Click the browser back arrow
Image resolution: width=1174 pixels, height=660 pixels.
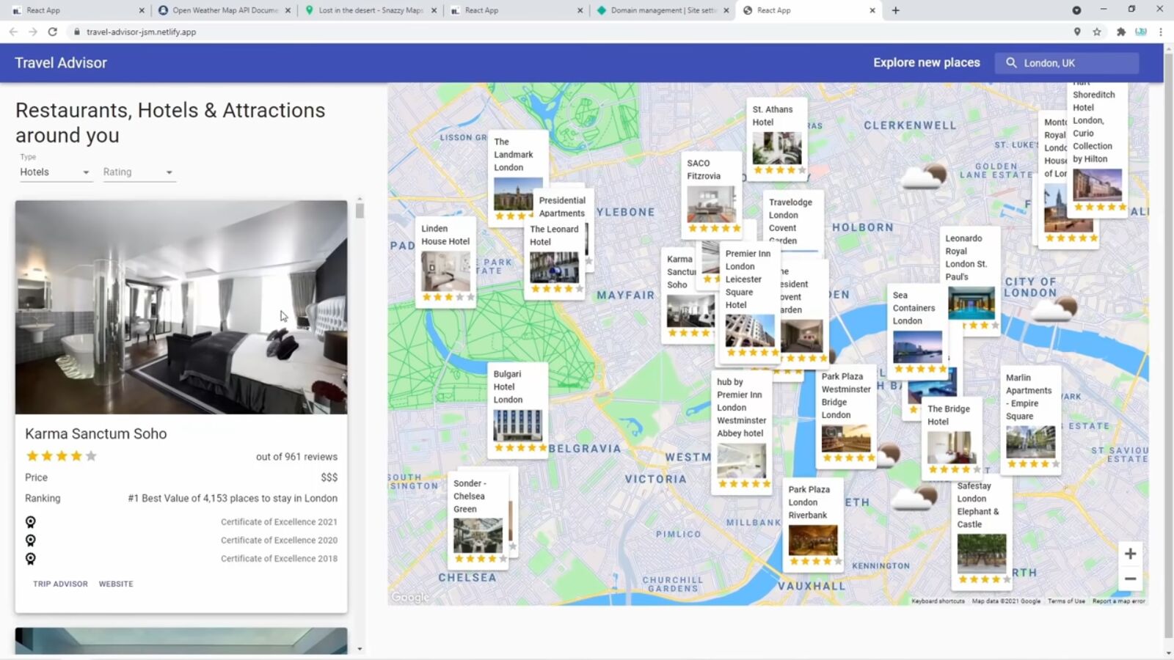(13, 32)
